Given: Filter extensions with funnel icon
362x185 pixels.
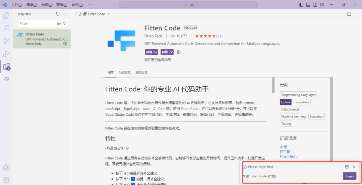Looking at the screenshot, I should [x=65, y=23].
